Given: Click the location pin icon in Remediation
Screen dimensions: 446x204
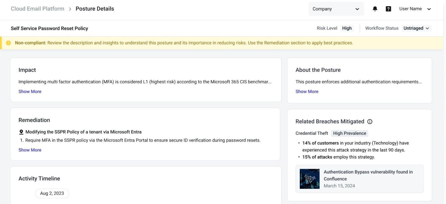Looking at the screenshot, I should point(21,132).
